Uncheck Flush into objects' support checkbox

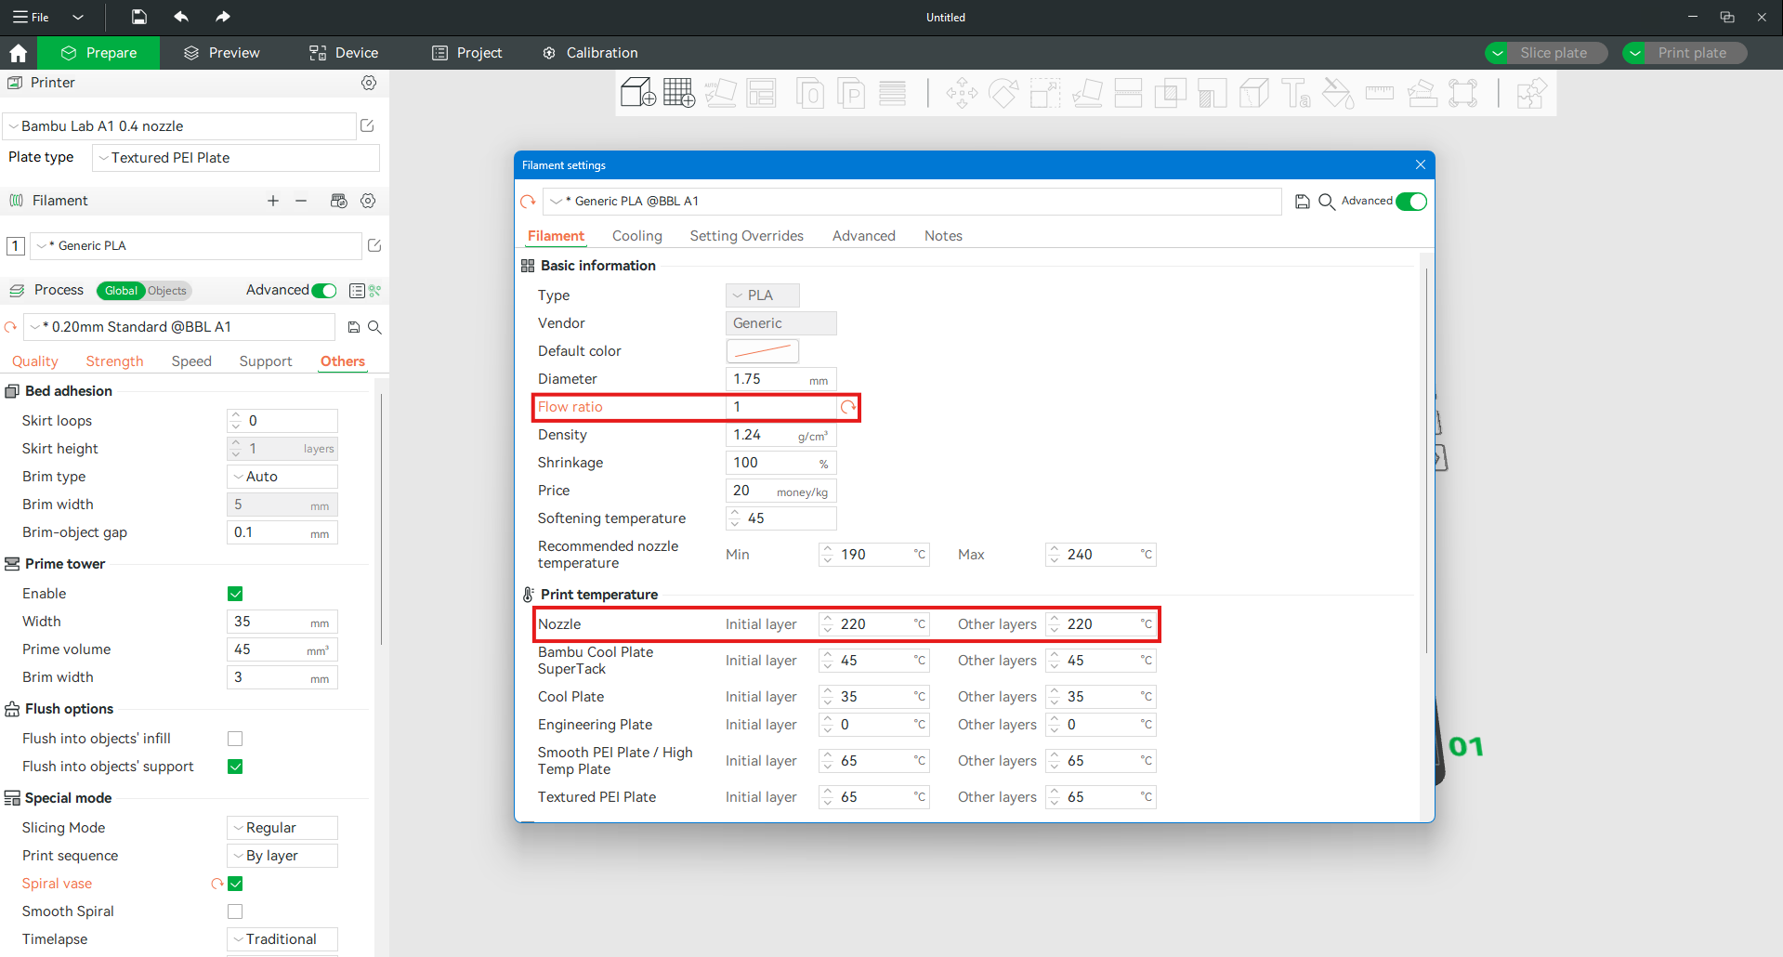point(235,767)
